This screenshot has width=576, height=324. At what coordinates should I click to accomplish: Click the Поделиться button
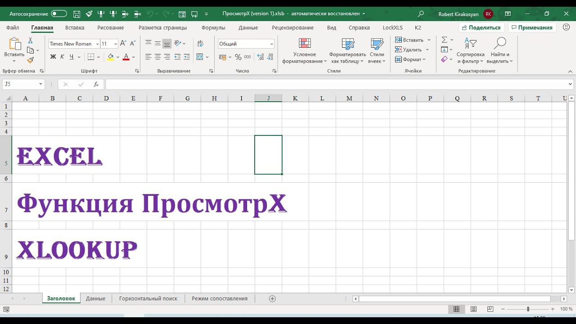click(x=481, y=27)
